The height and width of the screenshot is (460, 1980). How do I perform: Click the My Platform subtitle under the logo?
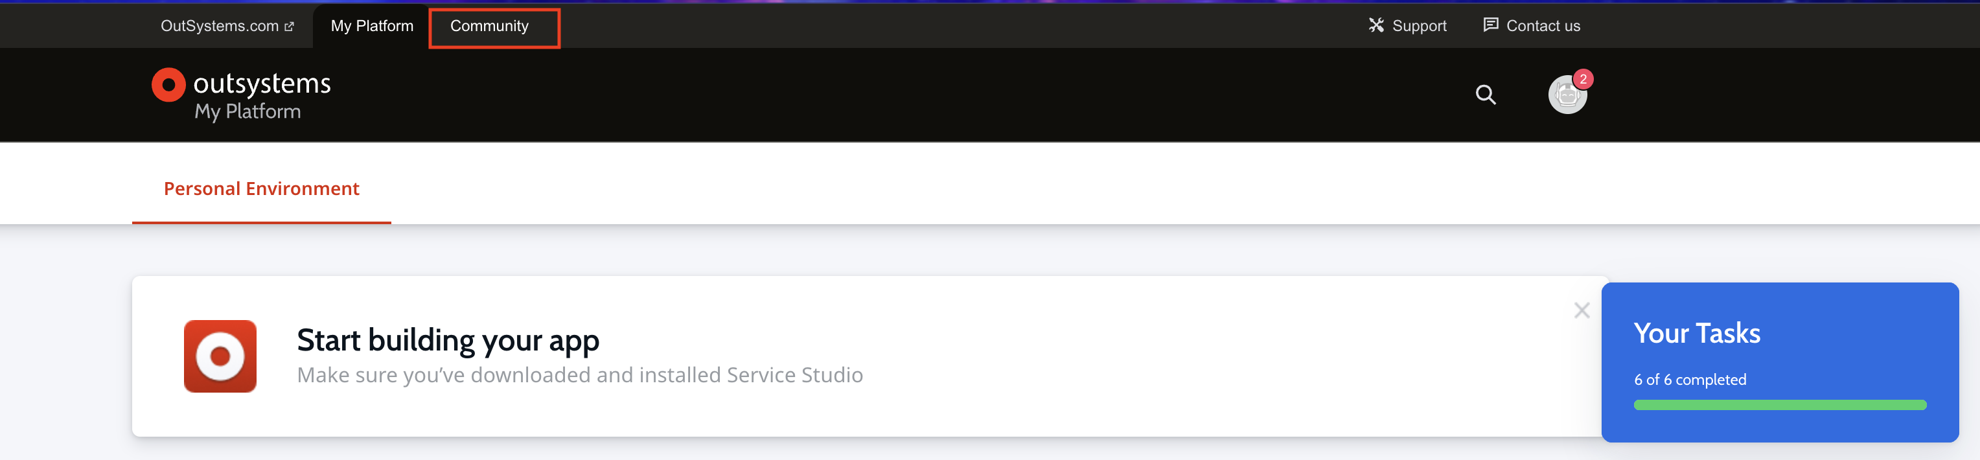pos(246,112)
